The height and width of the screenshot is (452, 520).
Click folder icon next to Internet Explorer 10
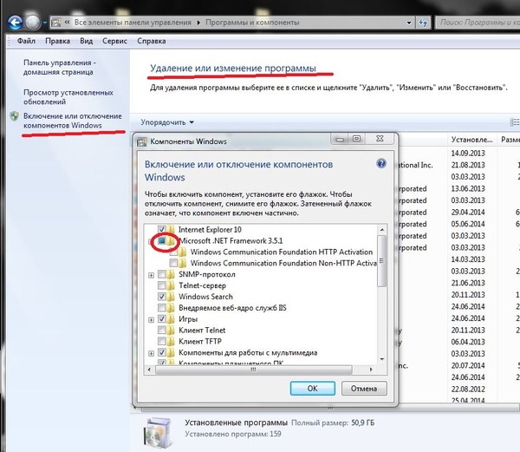pyautogui.click(x=171, y=229)
